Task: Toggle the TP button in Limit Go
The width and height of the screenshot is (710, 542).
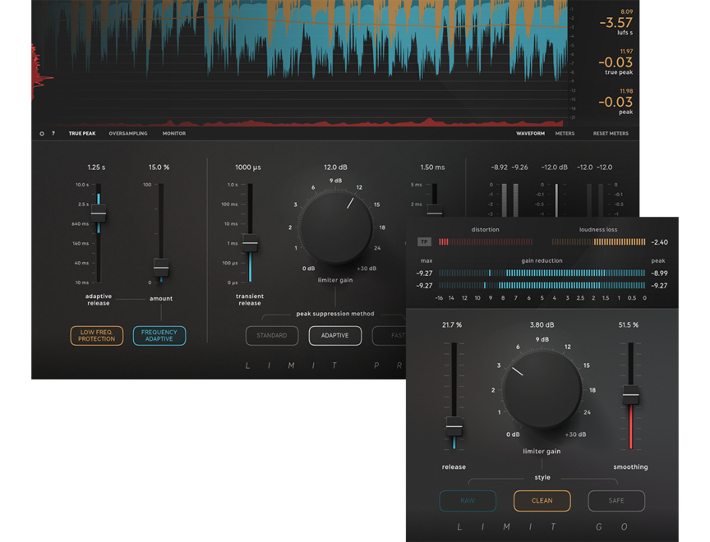Action: [x=424, y=242]
